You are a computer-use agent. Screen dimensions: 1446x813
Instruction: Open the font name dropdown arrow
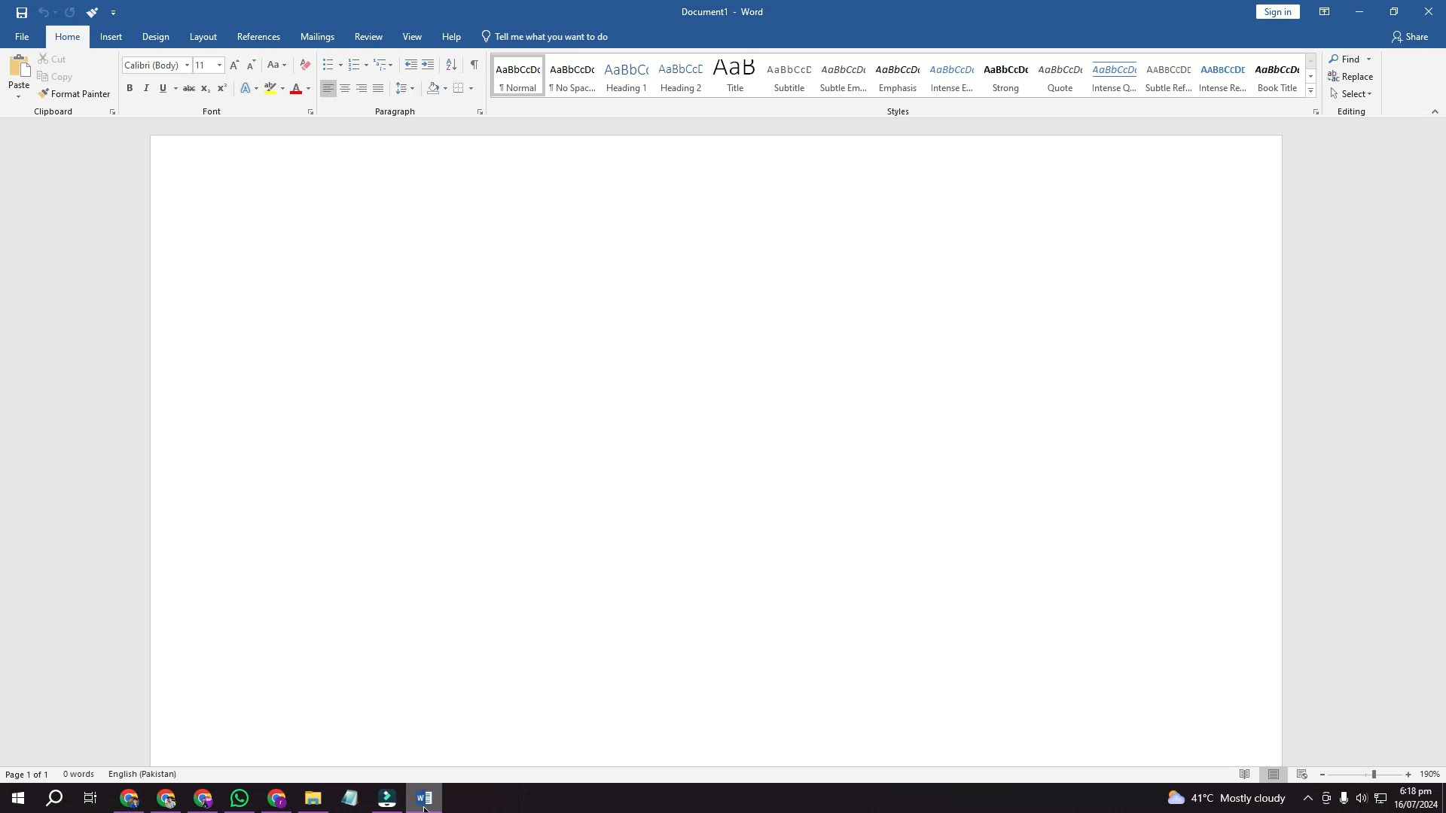[187, 65]
